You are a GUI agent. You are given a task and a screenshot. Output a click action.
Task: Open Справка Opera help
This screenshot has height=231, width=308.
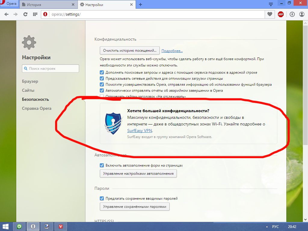(x=36, y=108)
